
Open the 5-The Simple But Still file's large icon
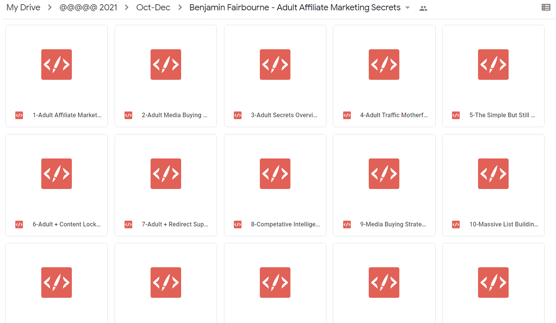click(493, 65)
